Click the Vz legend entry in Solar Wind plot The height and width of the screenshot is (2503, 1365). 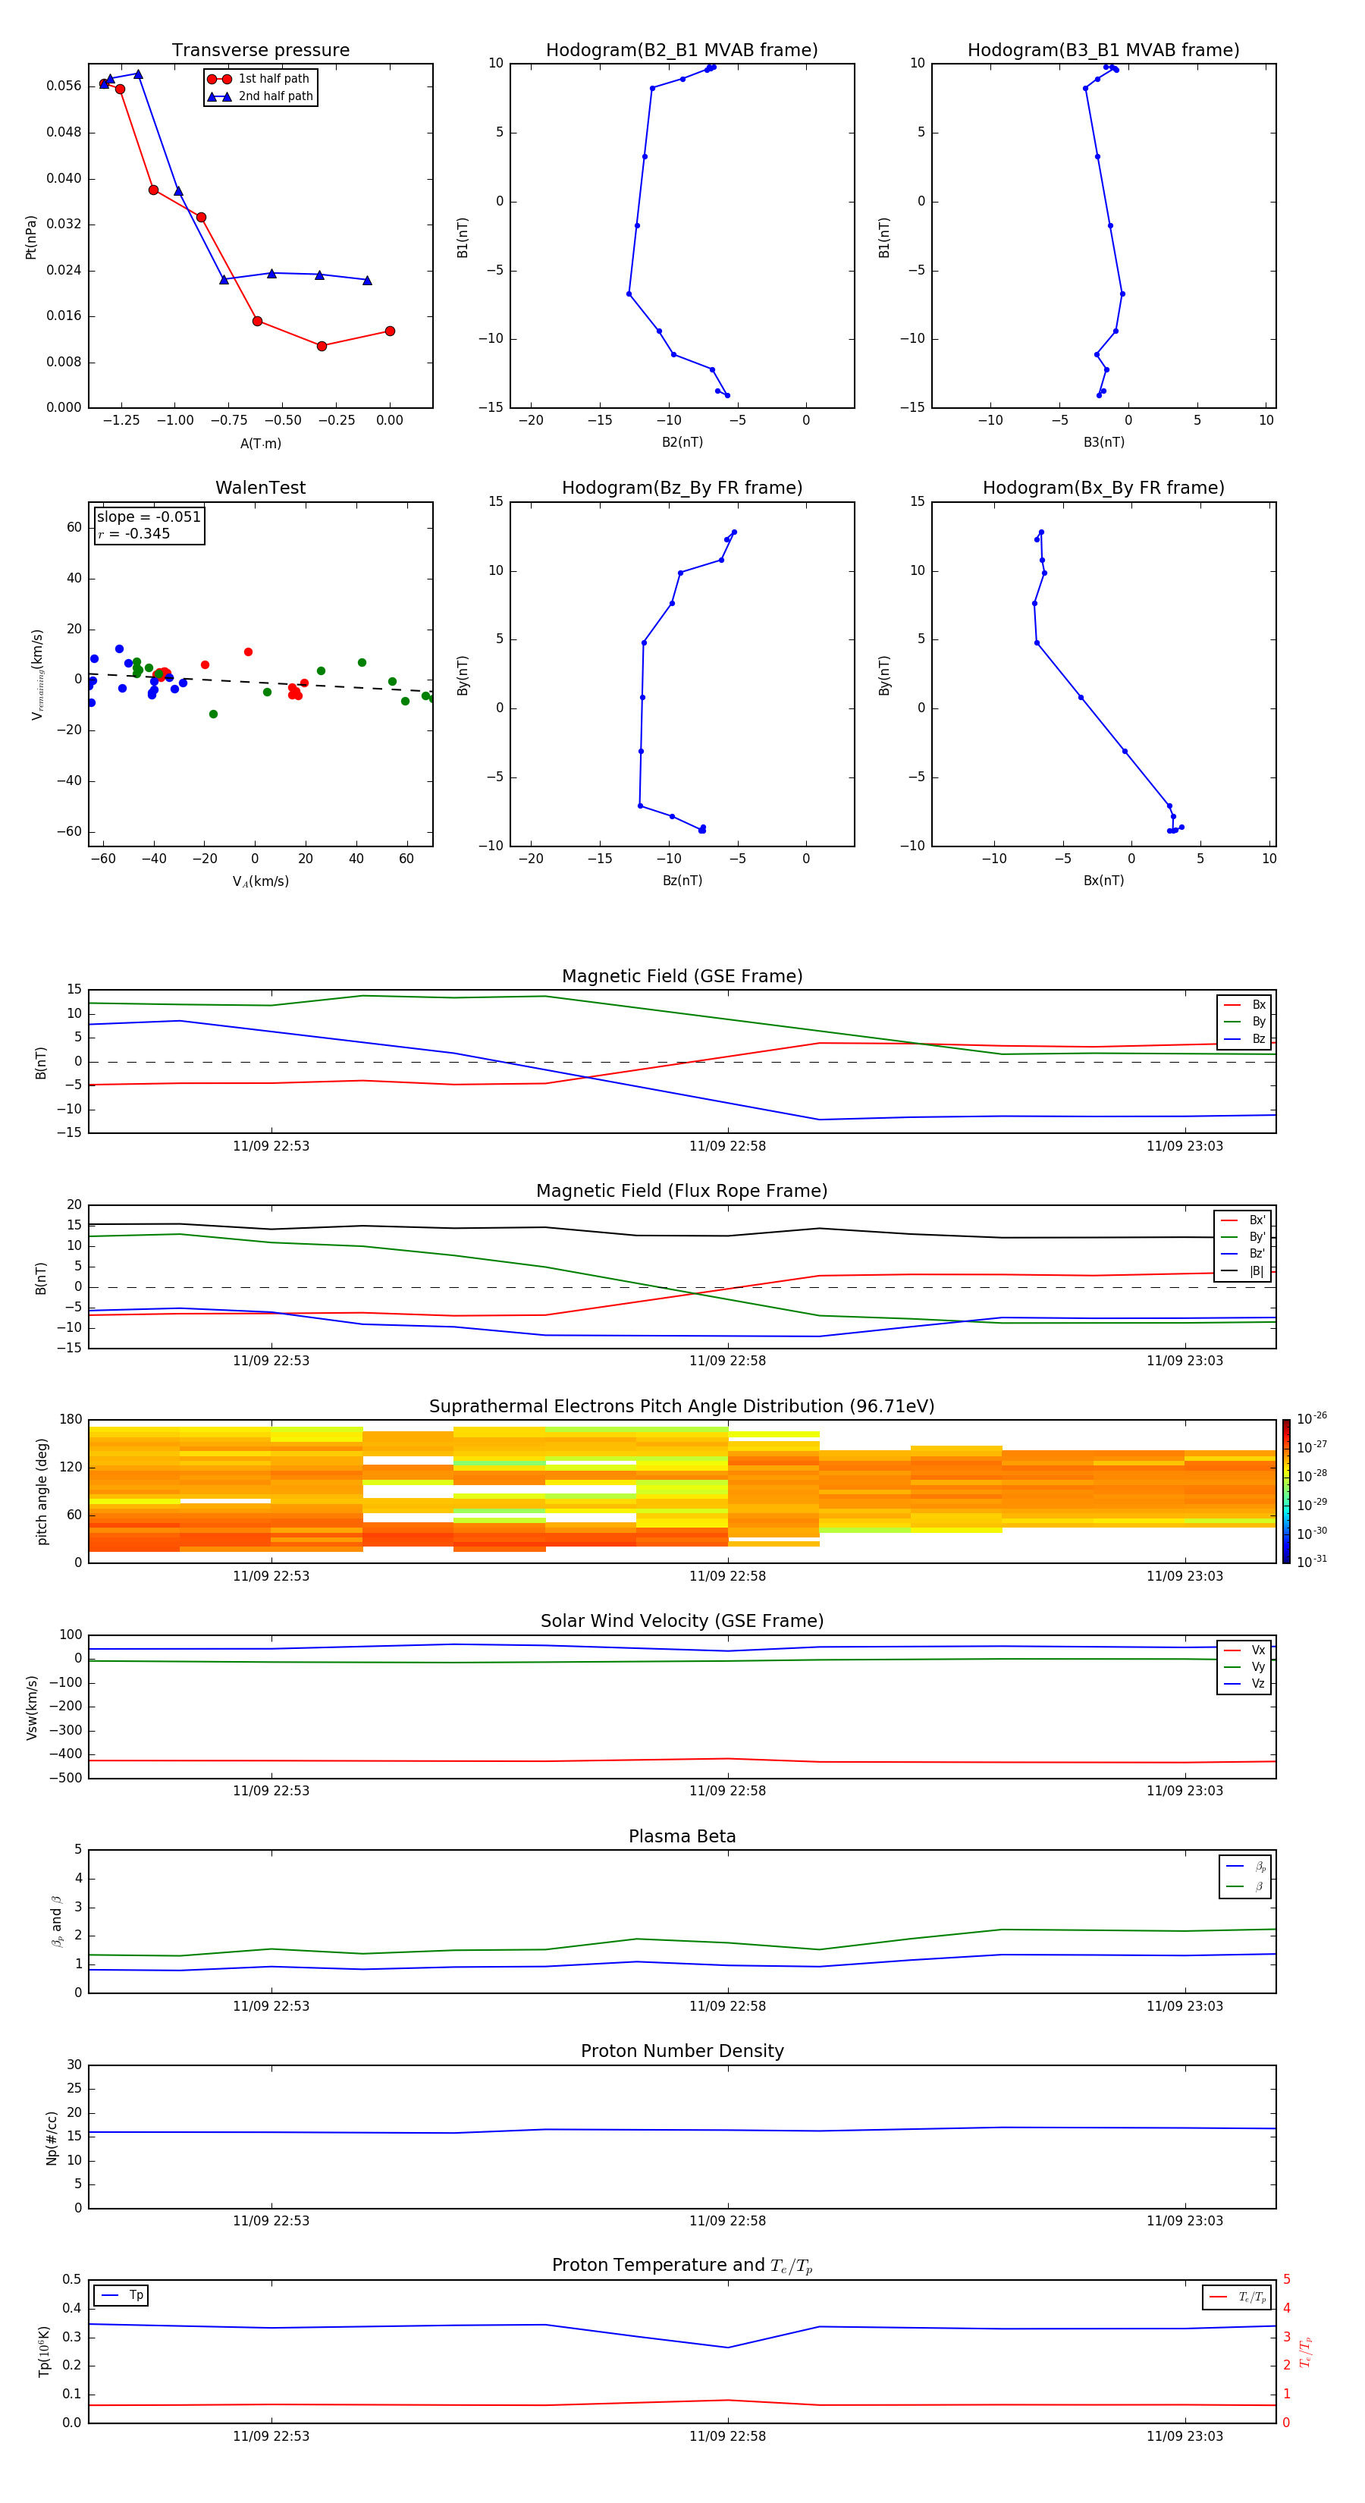[1244, 1684]
